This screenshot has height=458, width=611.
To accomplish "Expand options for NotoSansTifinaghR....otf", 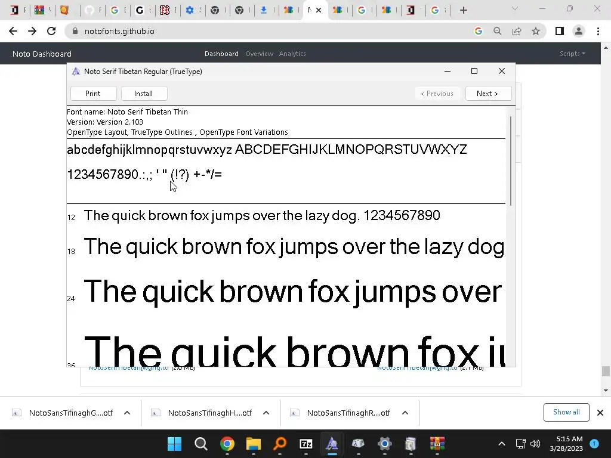I will 405,413.
